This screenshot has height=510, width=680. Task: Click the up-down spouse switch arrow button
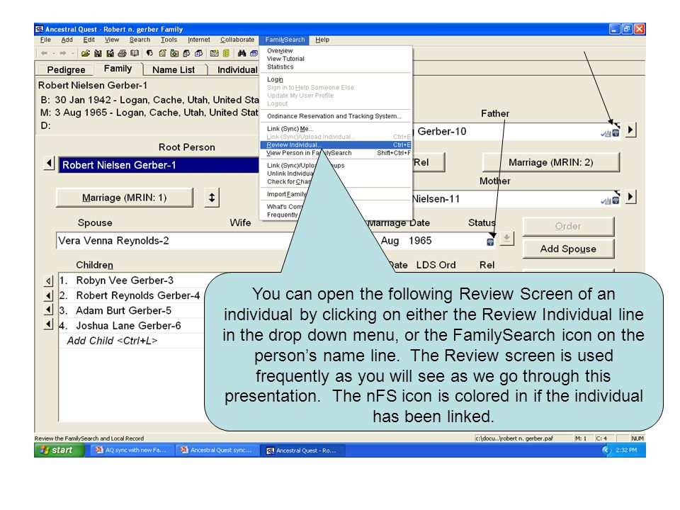[212, 198]
